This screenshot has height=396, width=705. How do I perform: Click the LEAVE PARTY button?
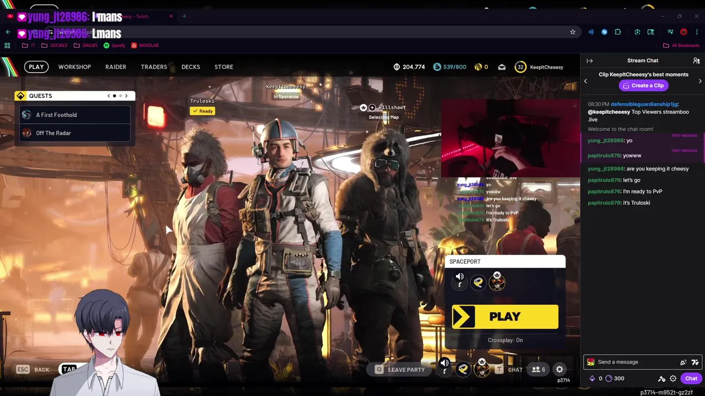point(400,370)
